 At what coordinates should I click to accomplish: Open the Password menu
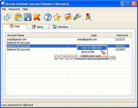[x=14, y=9]
